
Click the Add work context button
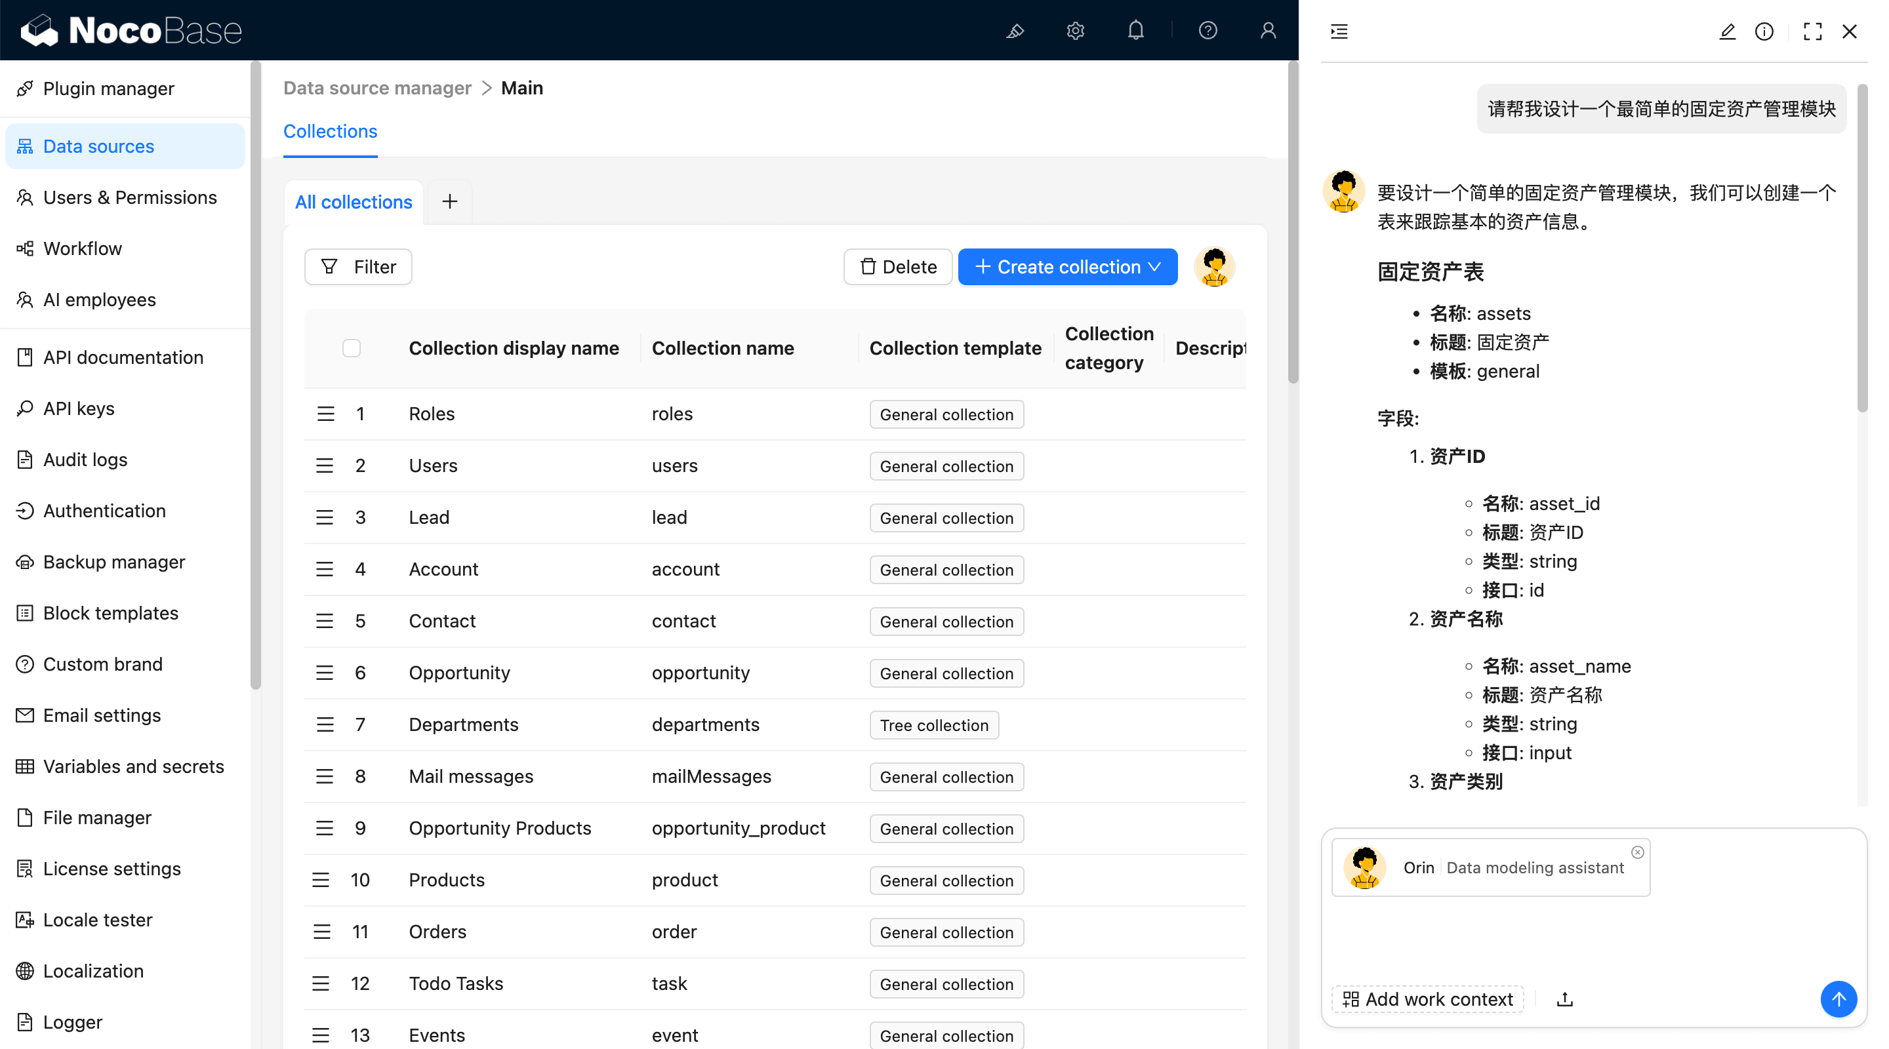(1427, 999)
